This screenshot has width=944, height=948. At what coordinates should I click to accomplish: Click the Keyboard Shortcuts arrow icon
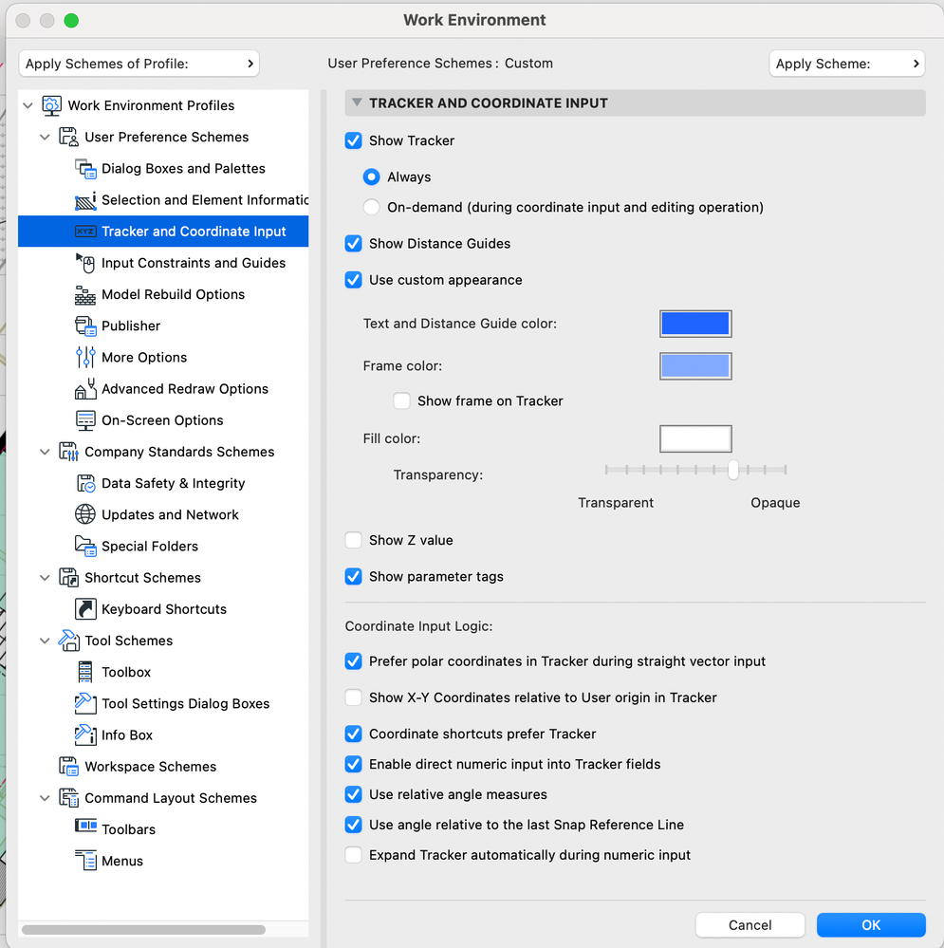pos(85,609)
